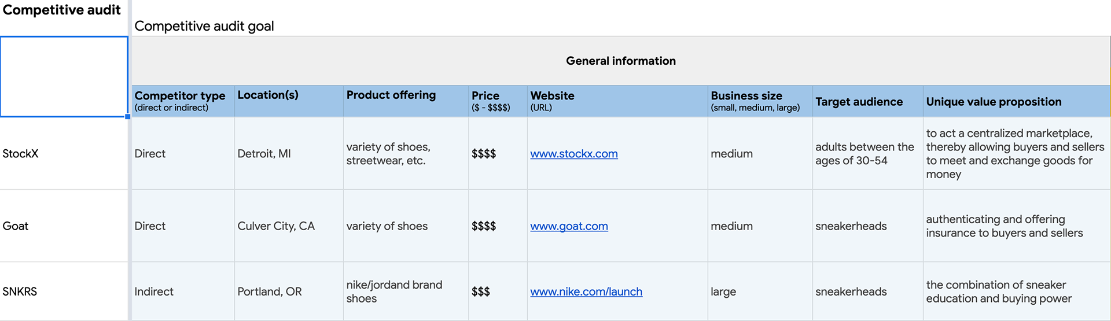
Task: Click the "Culver City, CA" location cell
Action: click(288, 226)
